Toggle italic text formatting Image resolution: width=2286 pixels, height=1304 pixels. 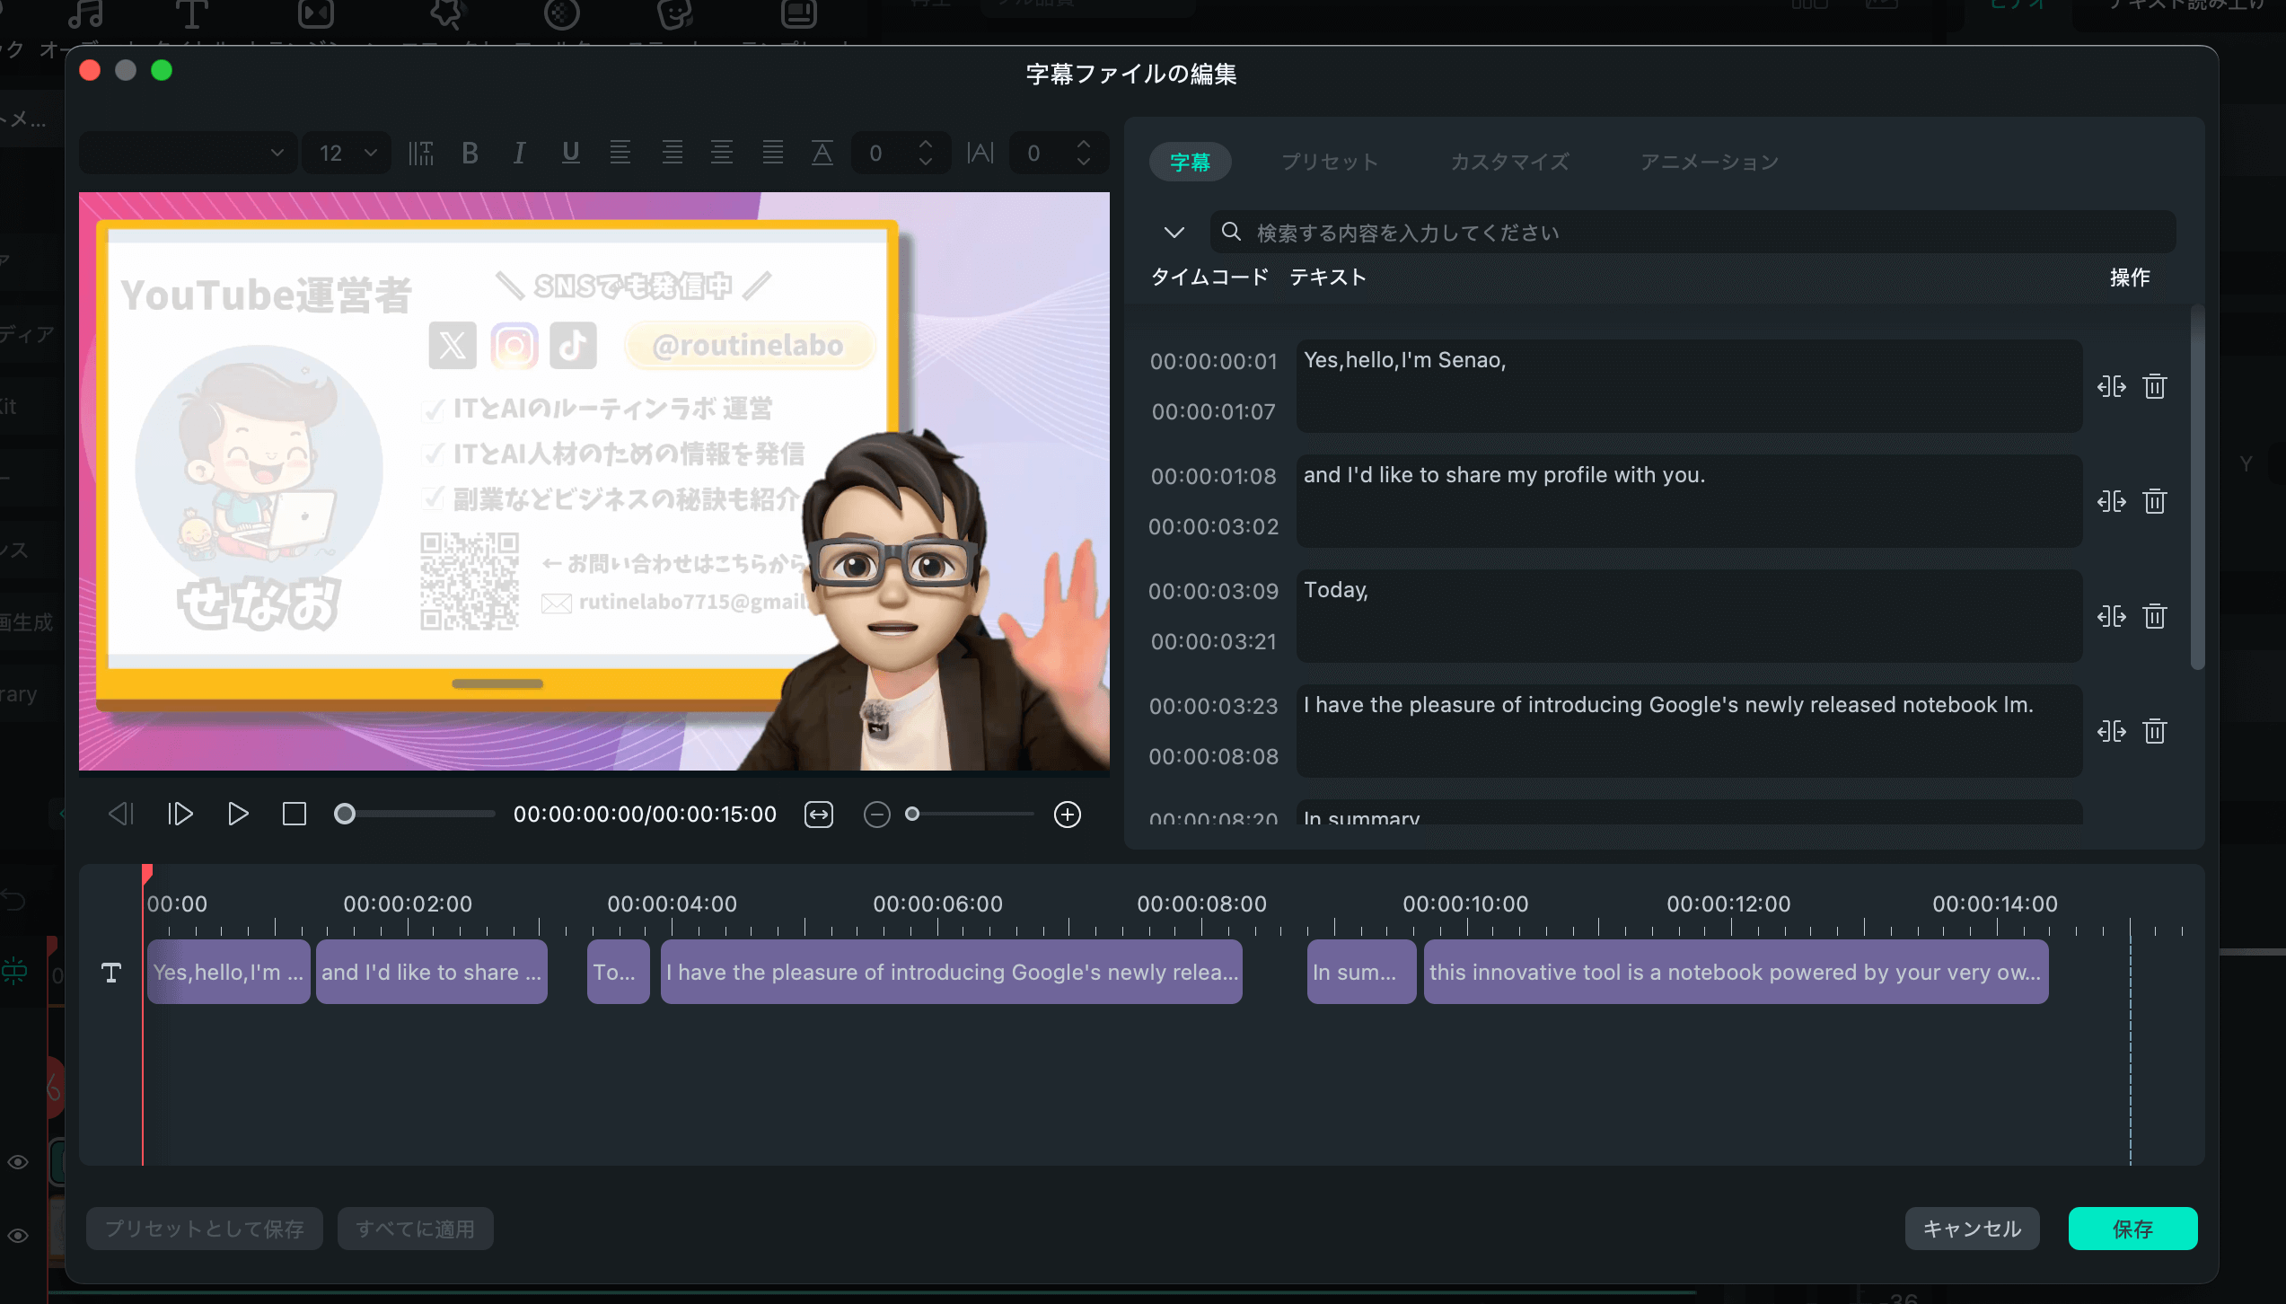tap(519, 154)
